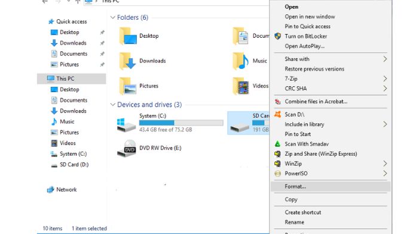The image size is (416, 234).
Task: Click the System (C:) drive icon in sidebar
Action: click(54, 154)
